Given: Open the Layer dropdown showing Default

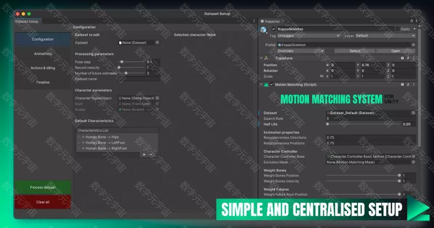Looking at the screenshot, I should (385, 36).
